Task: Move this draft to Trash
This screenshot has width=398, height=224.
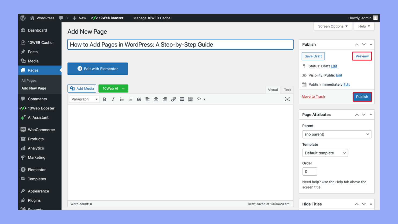Action: (x=313, y=96)
